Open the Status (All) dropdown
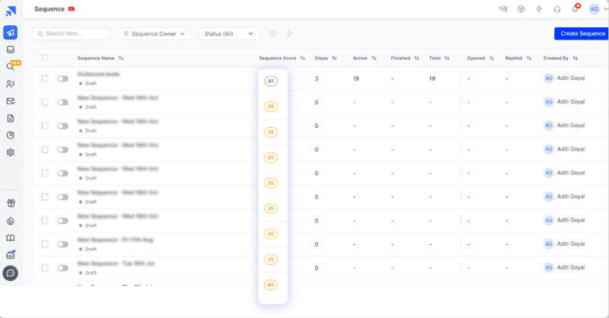609x318 pixels. click(229, 33)
